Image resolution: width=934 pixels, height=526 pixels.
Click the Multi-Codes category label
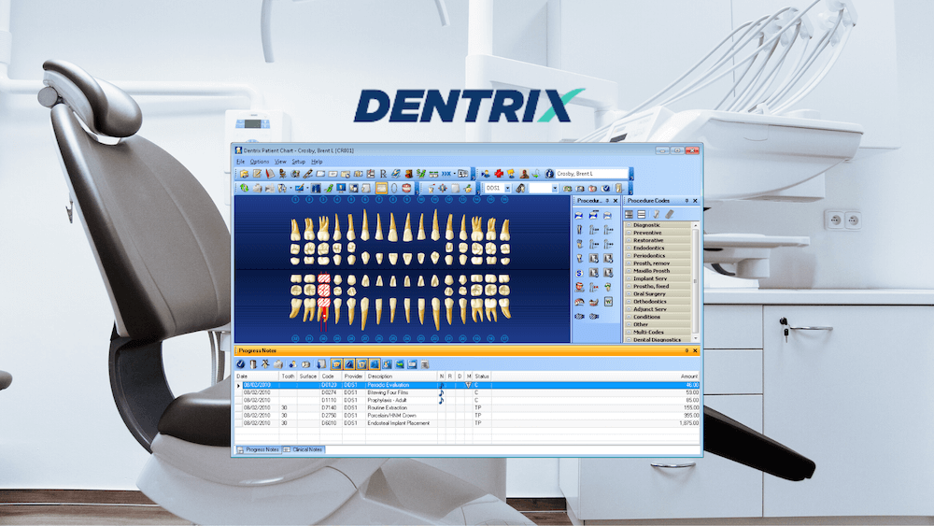click(648, 332)
